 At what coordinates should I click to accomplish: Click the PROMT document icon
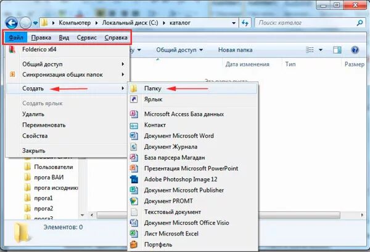[x=134, y=201]
